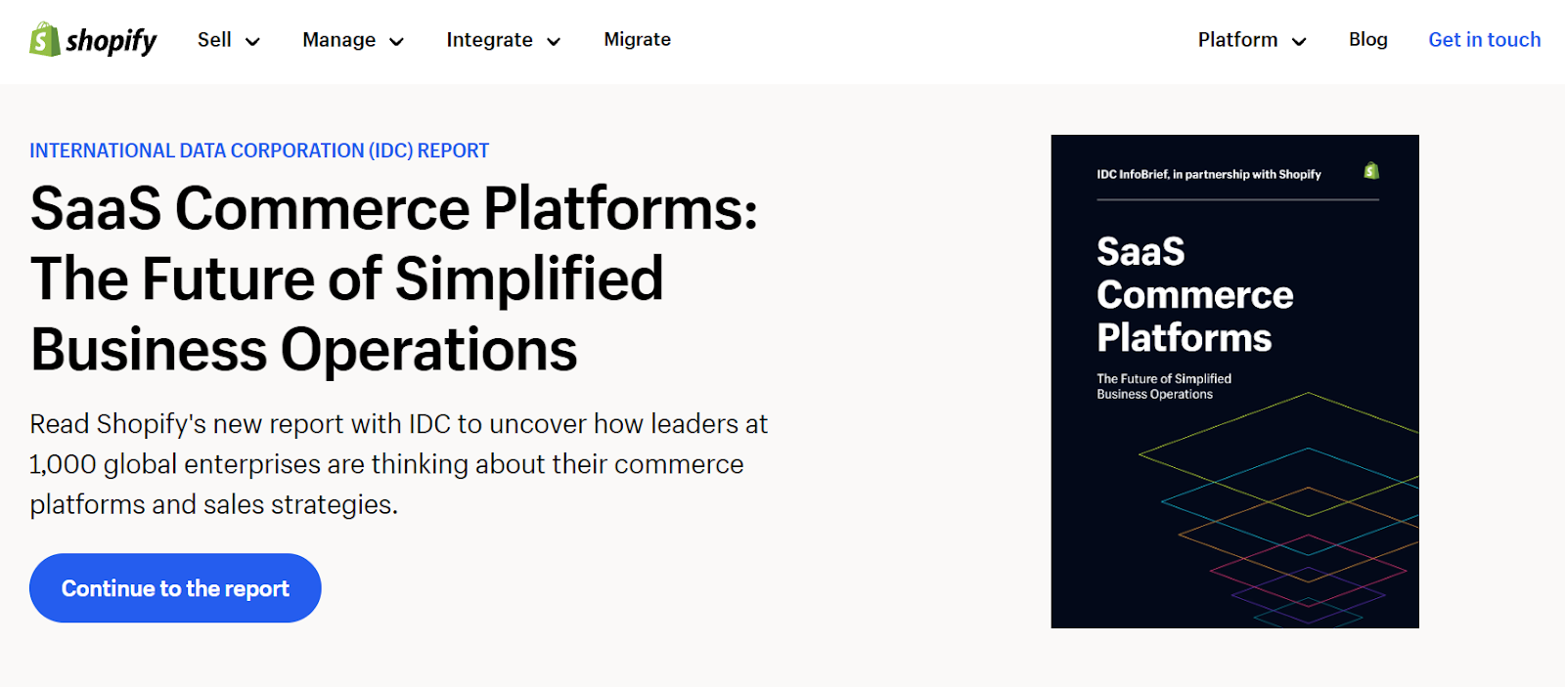Screen dimensions: 1565x687
Task: Select the International Data Corporation (IDC) Report label
Action: pyautogui.click(x=259, y=150)
